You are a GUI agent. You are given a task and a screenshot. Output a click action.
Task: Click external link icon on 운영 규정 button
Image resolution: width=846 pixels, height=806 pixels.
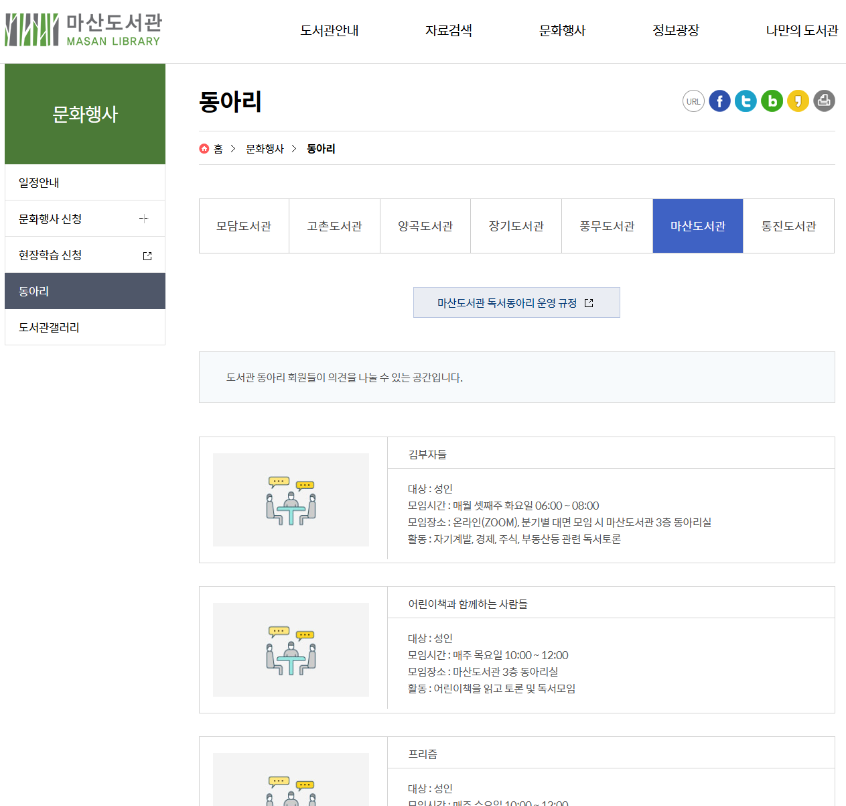pyautogui.click(x=589, y=303)
